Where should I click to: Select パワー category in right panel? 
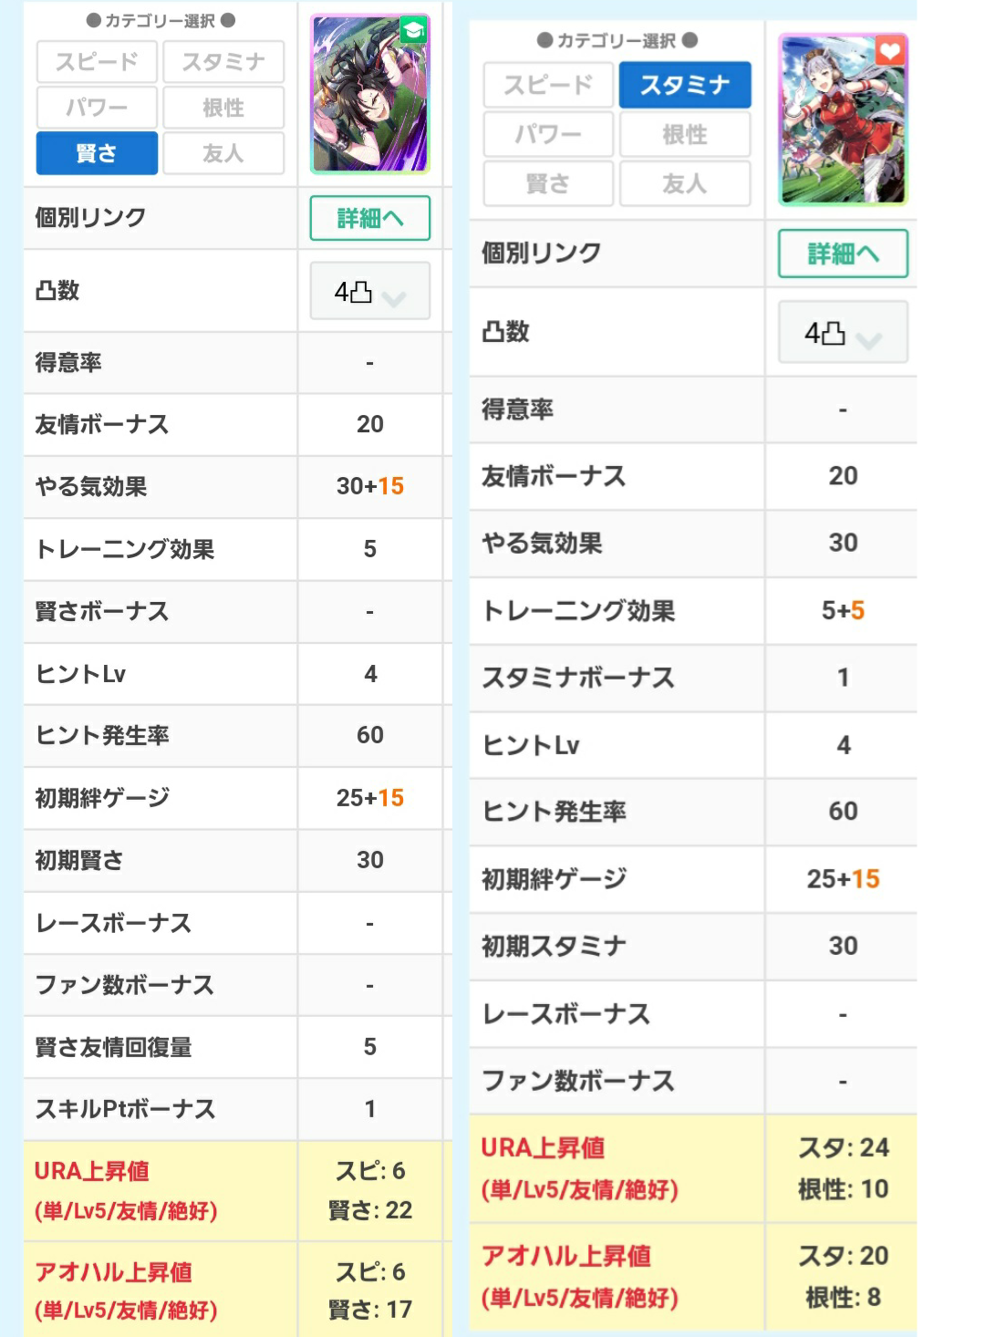coord(548,135)
